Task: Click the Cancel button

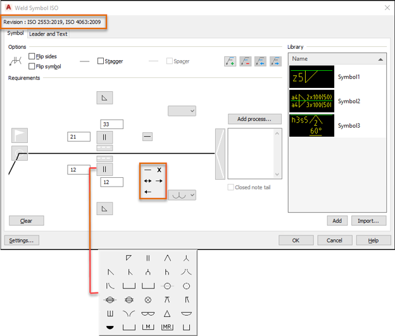Action: click(334, 240)
